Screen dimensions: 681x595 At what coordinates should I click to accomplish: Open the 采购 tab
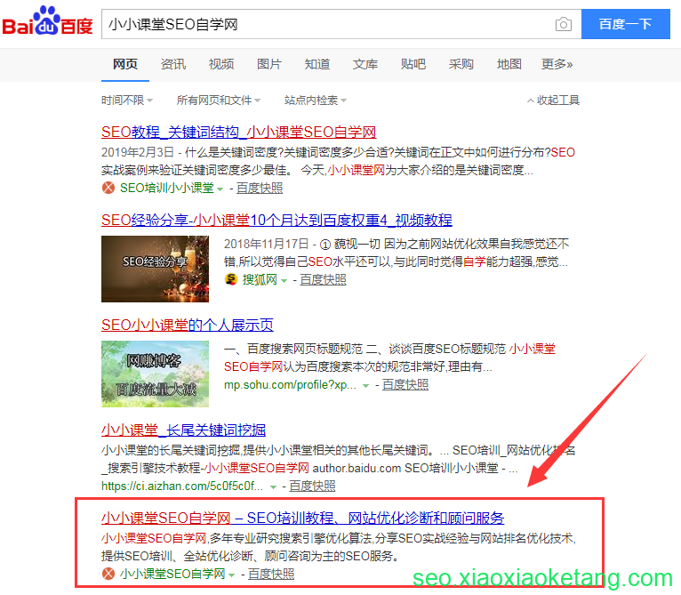[x=461, y=64]
